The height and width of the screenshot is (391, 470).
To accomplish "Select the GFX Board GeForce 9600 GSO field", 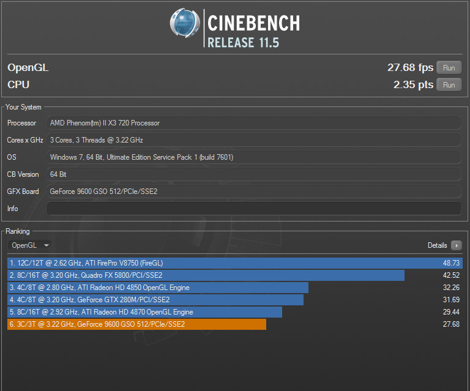I will 254,192.
